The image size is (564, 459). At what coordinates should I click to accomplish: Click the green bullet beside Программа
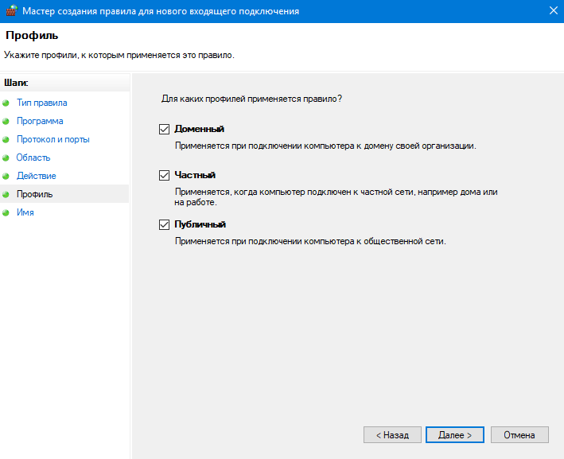(x=6, y=122)
